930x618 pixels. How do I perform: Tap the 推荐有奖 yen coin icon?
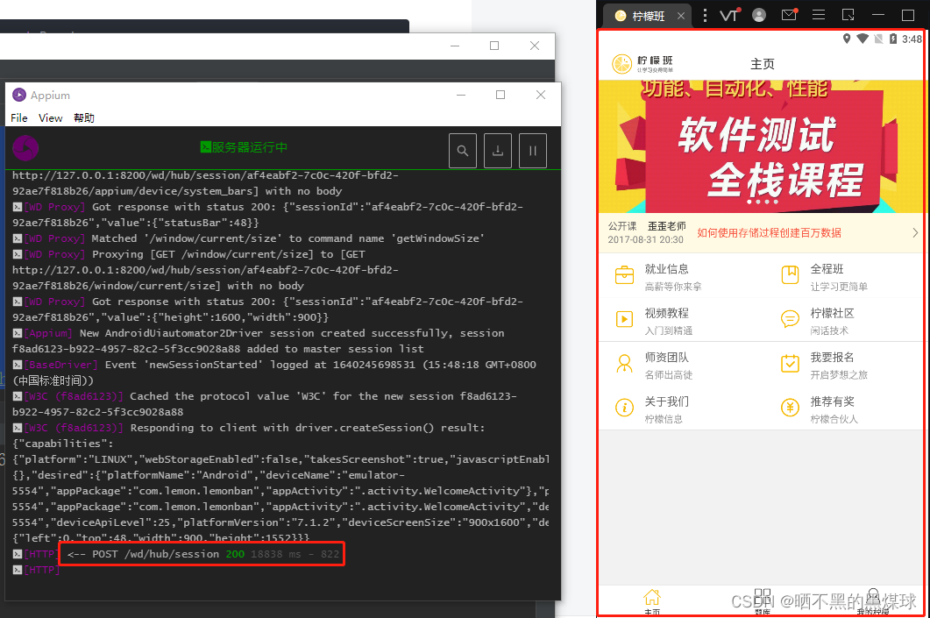(x=790, y=408)
